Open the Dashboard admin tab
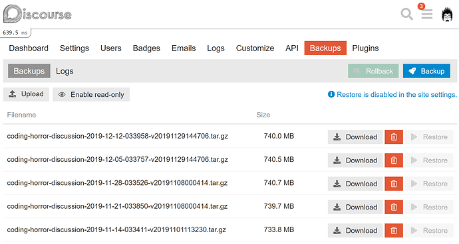Viewport: 459px width, 244px height. [29, 48]
